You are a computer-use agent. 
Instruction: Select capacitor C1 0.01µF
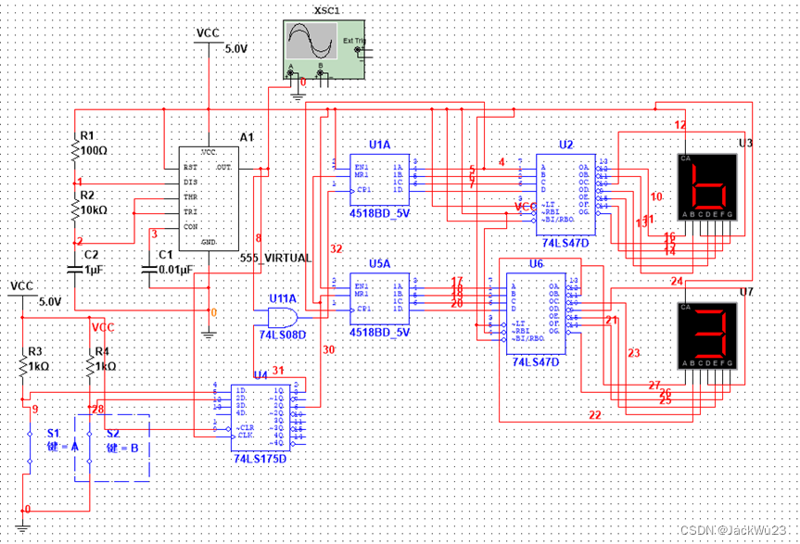coord(149,269)
